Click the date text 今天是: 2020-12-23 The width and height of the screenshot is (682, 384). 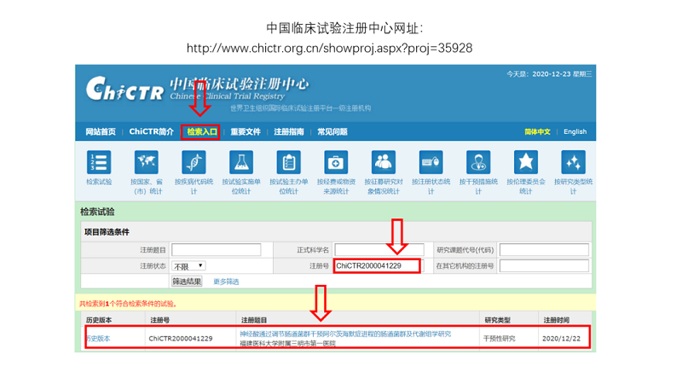[549, 74]
